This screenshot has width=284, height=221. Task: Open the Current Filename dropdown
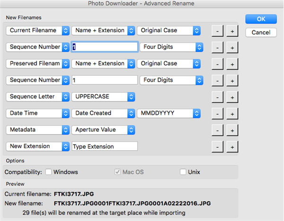pos(38,30)
